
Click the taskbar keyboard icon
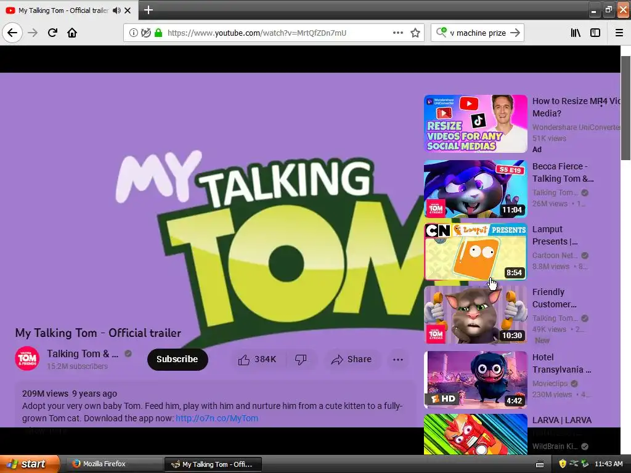tap(540, 464)
